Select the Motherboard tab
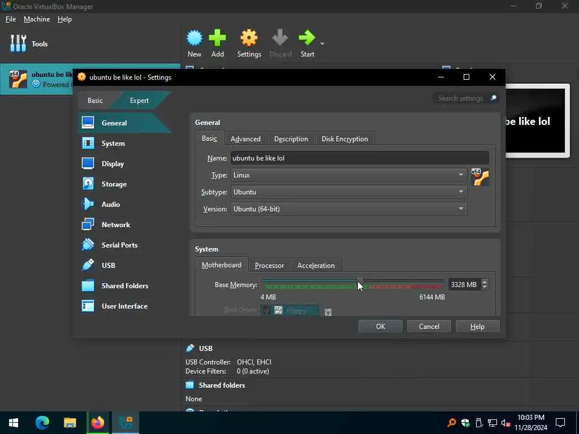Image resolution: width=579 pixels, height=434 pixels. [222, 265]
